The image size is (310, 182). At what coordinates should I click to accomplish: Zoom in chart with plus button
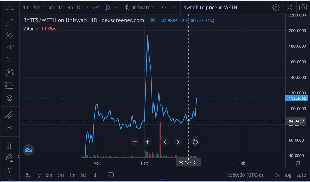(x=148, y=142)
